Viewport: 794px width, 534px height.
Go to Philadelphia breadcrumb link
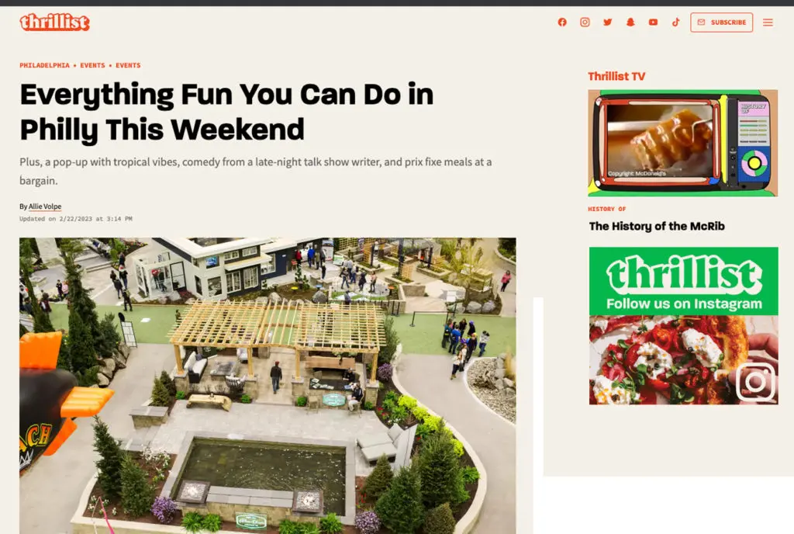point(44,65)
